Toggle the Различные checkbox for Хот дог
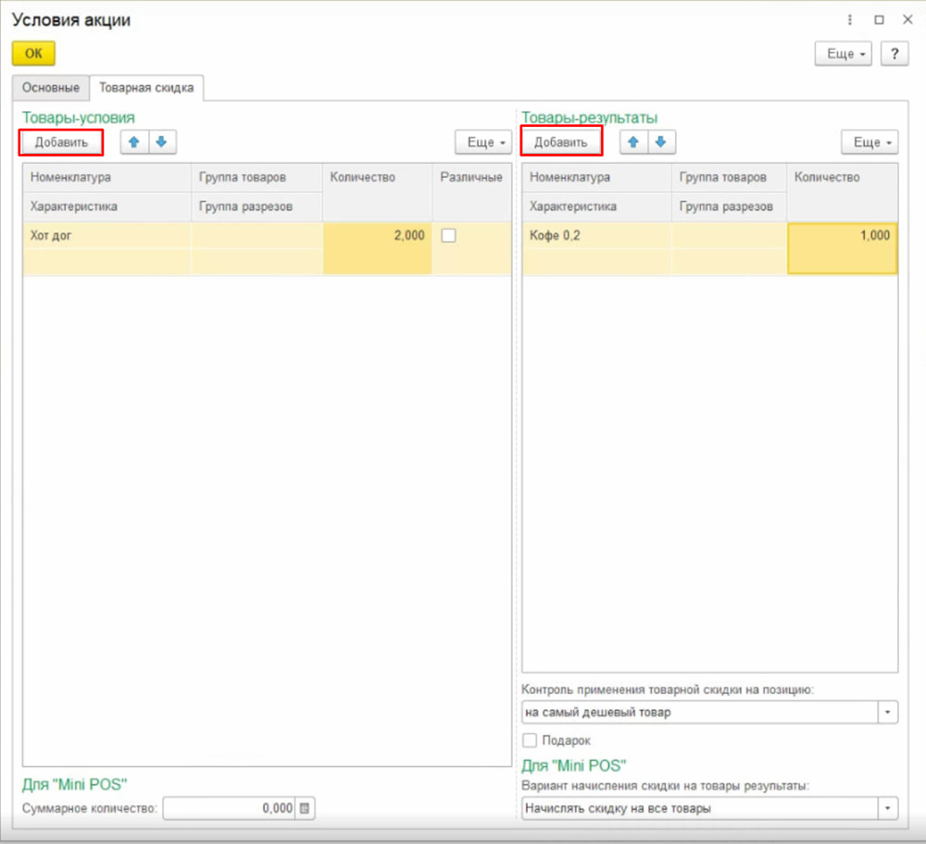This screenshot has width=926, height=844. (x=448, y=236)
